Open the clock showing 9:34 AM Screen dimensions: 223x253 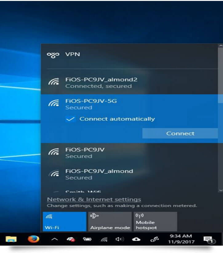click(x=181, y=239)
